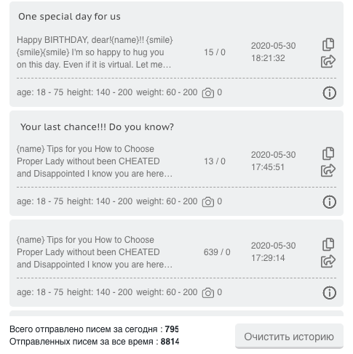Open info for Your last chance entry
Image resolution: width=353 pixels, height=354 pixels.
(329, 202)
